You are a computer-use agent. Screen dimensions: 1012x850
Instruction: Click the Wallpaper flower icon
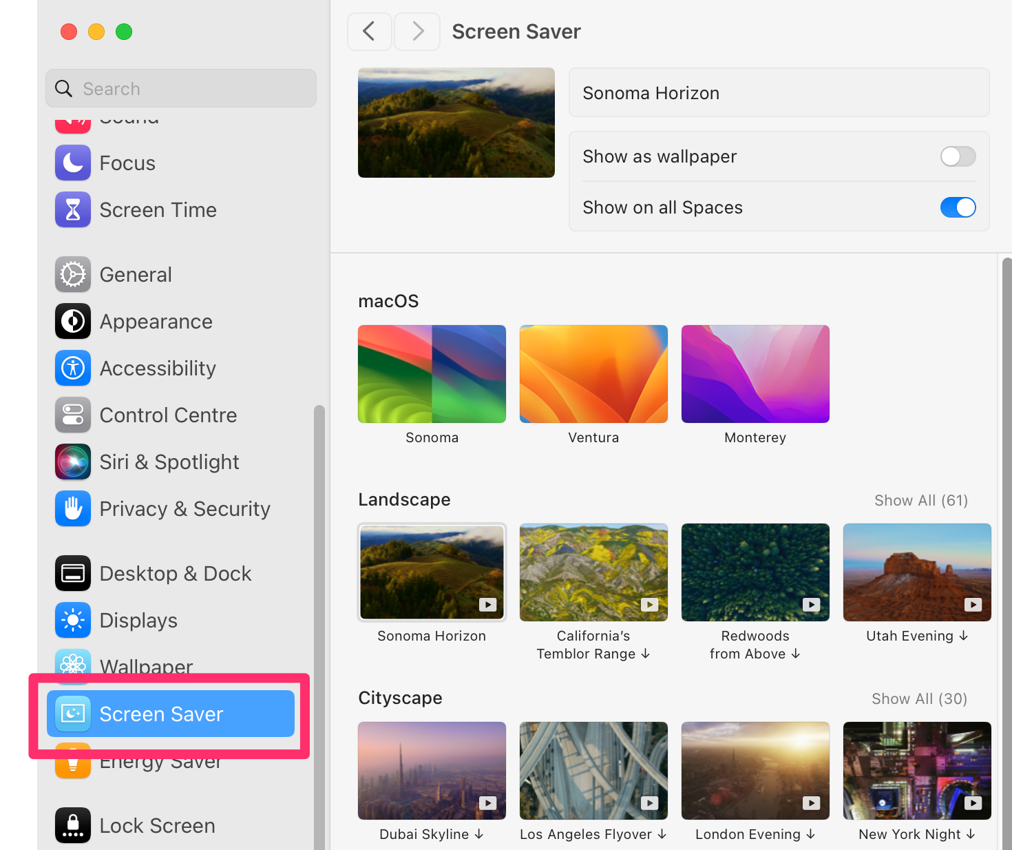[73, 665]
